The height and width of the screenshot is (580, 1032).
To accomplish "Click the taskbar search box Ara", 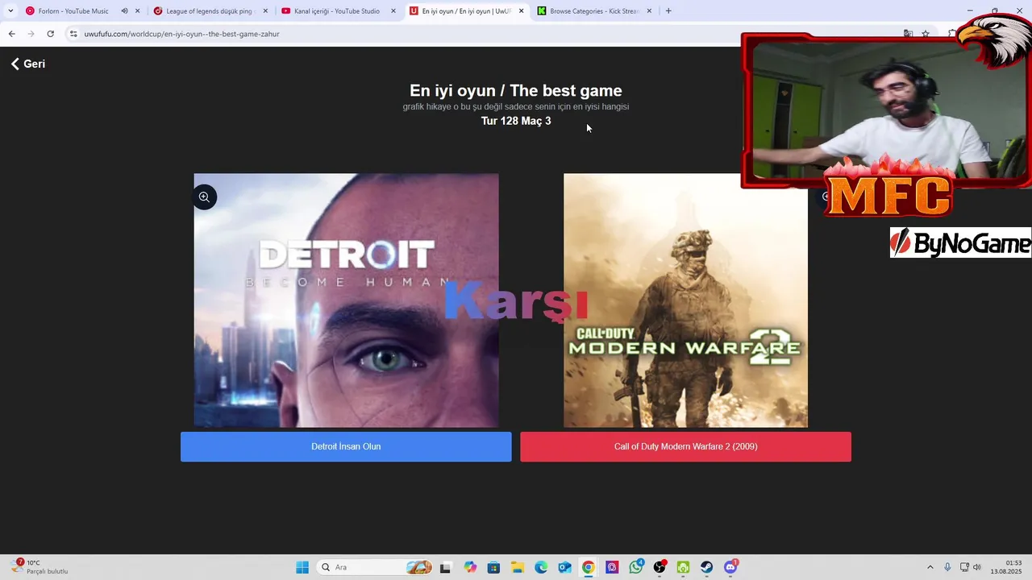I will pos(375,567).
